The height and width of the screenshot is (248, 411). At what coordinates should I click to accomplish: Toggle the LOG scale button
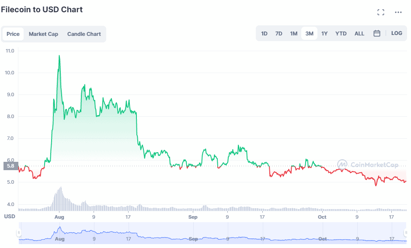(397, 33)
